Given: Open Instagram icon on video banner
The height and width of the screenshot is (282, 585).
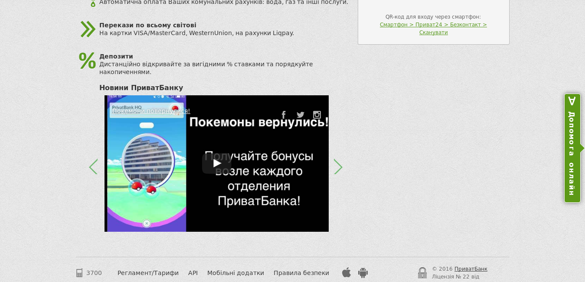Looking at the screenshot, I should (317, 115).
